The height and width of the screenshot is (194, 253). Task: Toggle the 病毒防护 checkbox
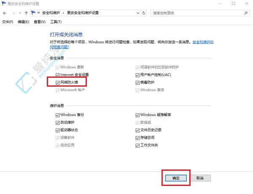coord(137,83)
